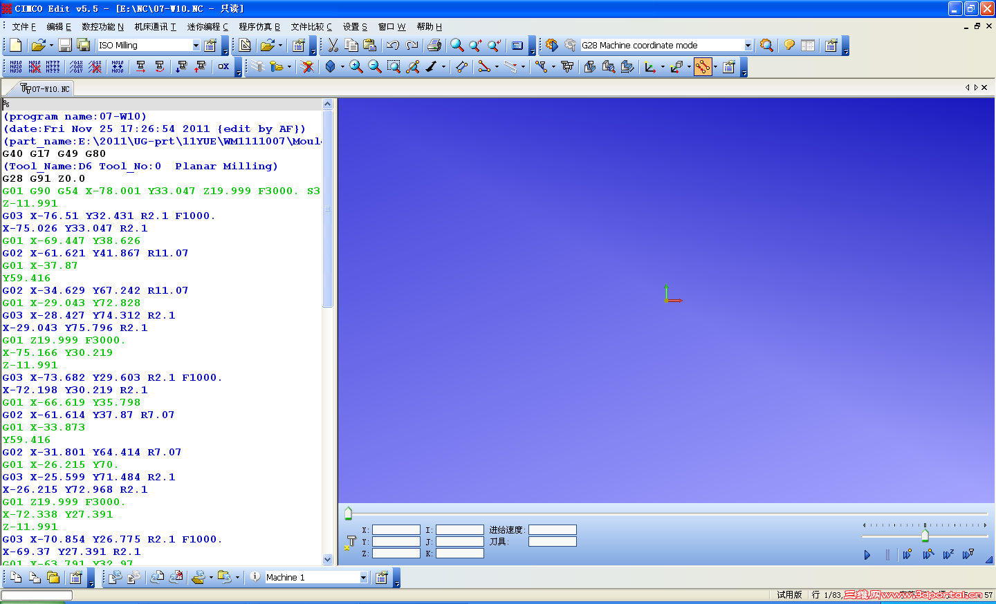996x604 pixels.
Task: Open the 编辑 E menu
Action: (59, 27)
